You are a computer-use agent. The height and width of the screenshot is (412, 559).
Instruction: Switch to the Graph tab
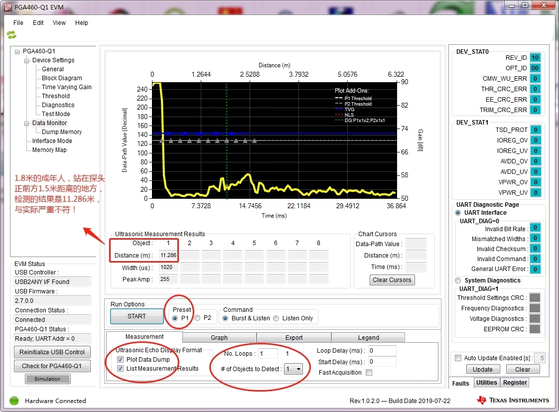(219, 337)
